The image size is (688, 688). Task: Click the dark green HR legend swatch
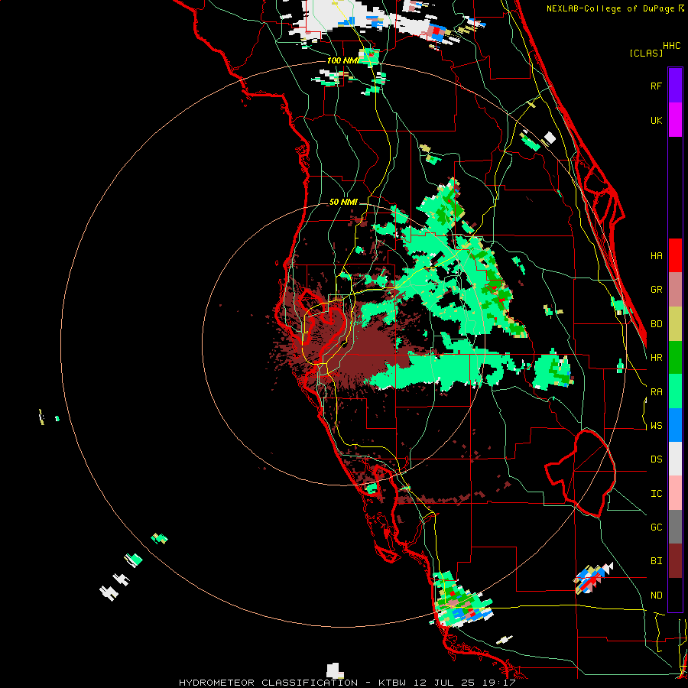click(x=675, y=358)
